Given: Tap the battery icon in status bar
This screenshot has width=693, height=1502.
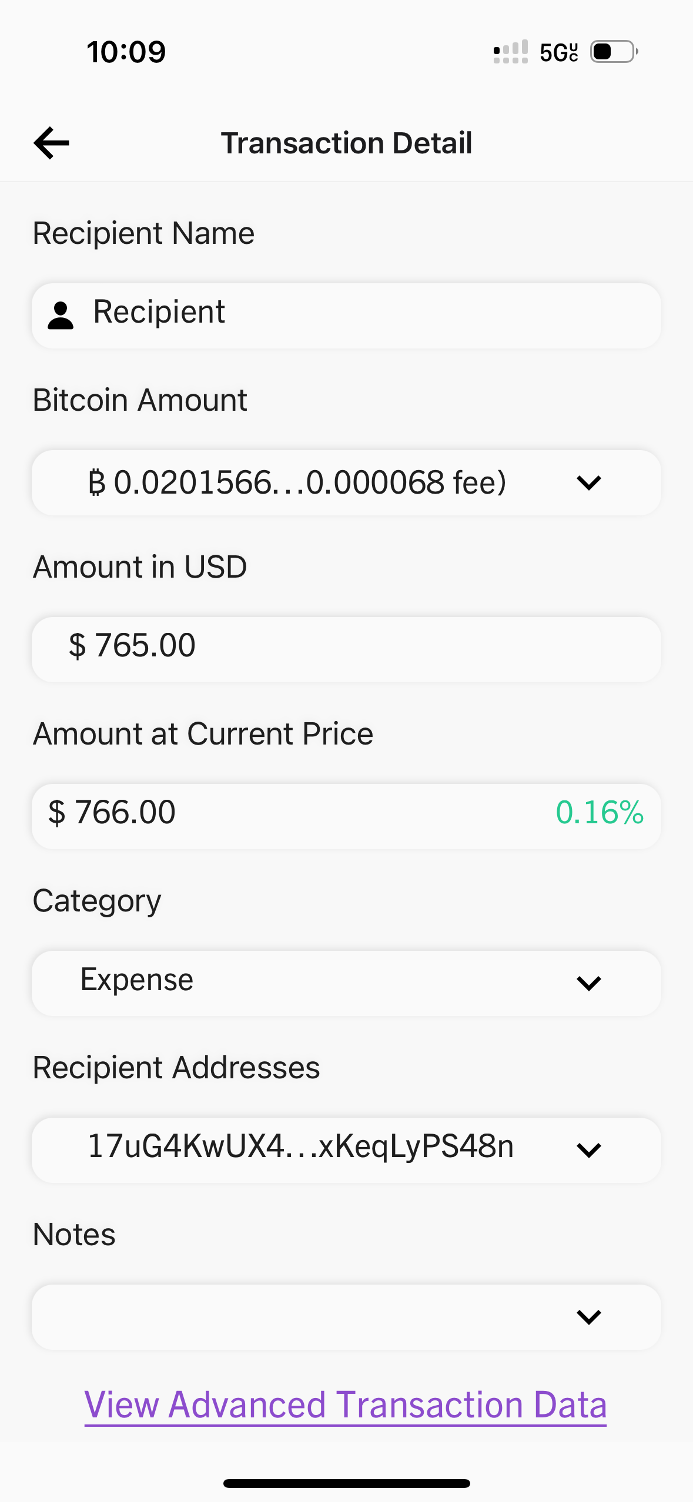Looking at the screenshot, I should (614, 52).
